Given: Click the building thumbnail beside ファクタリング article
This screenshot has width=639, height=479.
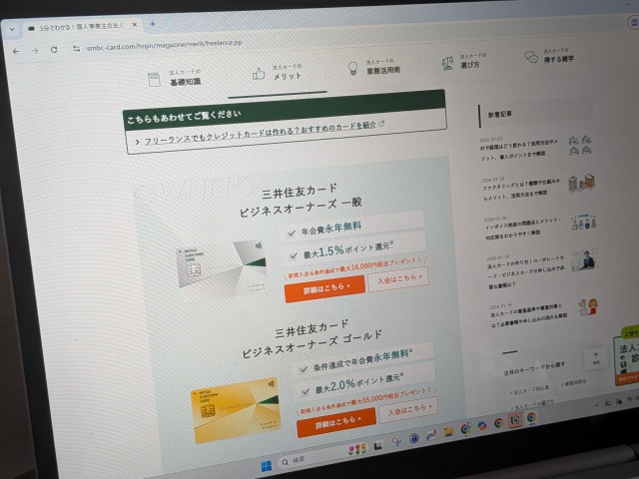Looking at the screenshot, I should (582, 184).
